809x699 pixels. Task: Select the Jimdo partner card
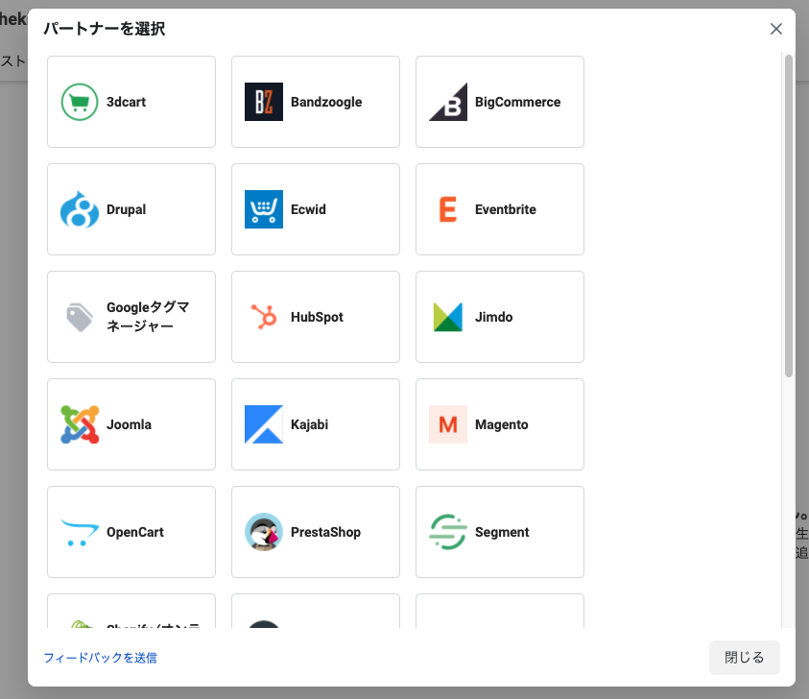pos(499,317)
